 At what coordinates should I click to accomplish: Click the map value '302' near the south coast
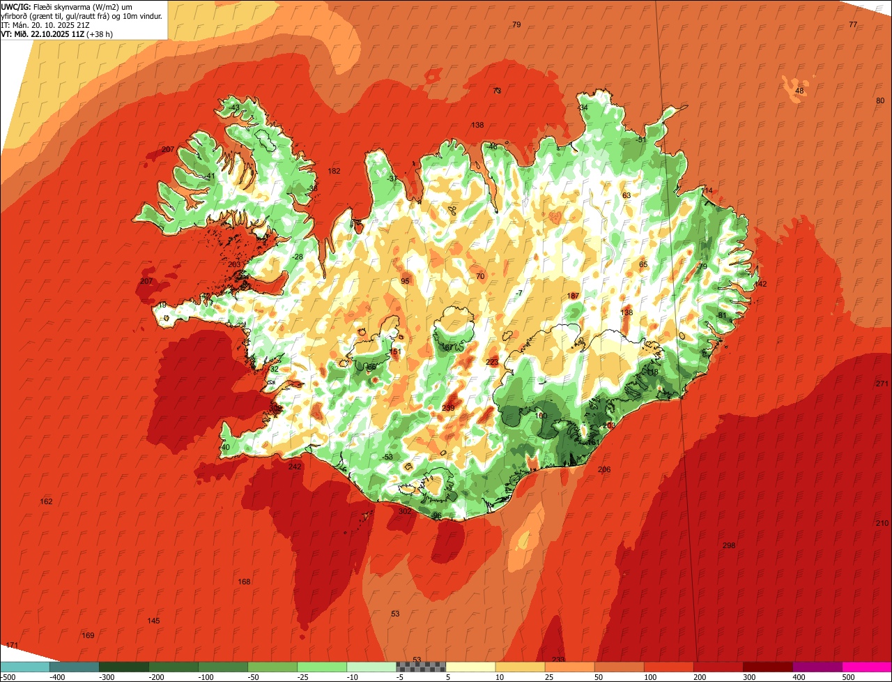405,511
